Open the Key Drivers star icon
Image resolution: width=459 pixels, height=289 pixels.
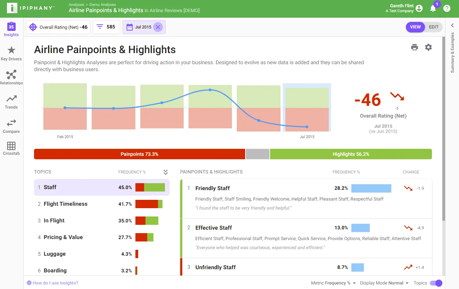coord(11,50)
